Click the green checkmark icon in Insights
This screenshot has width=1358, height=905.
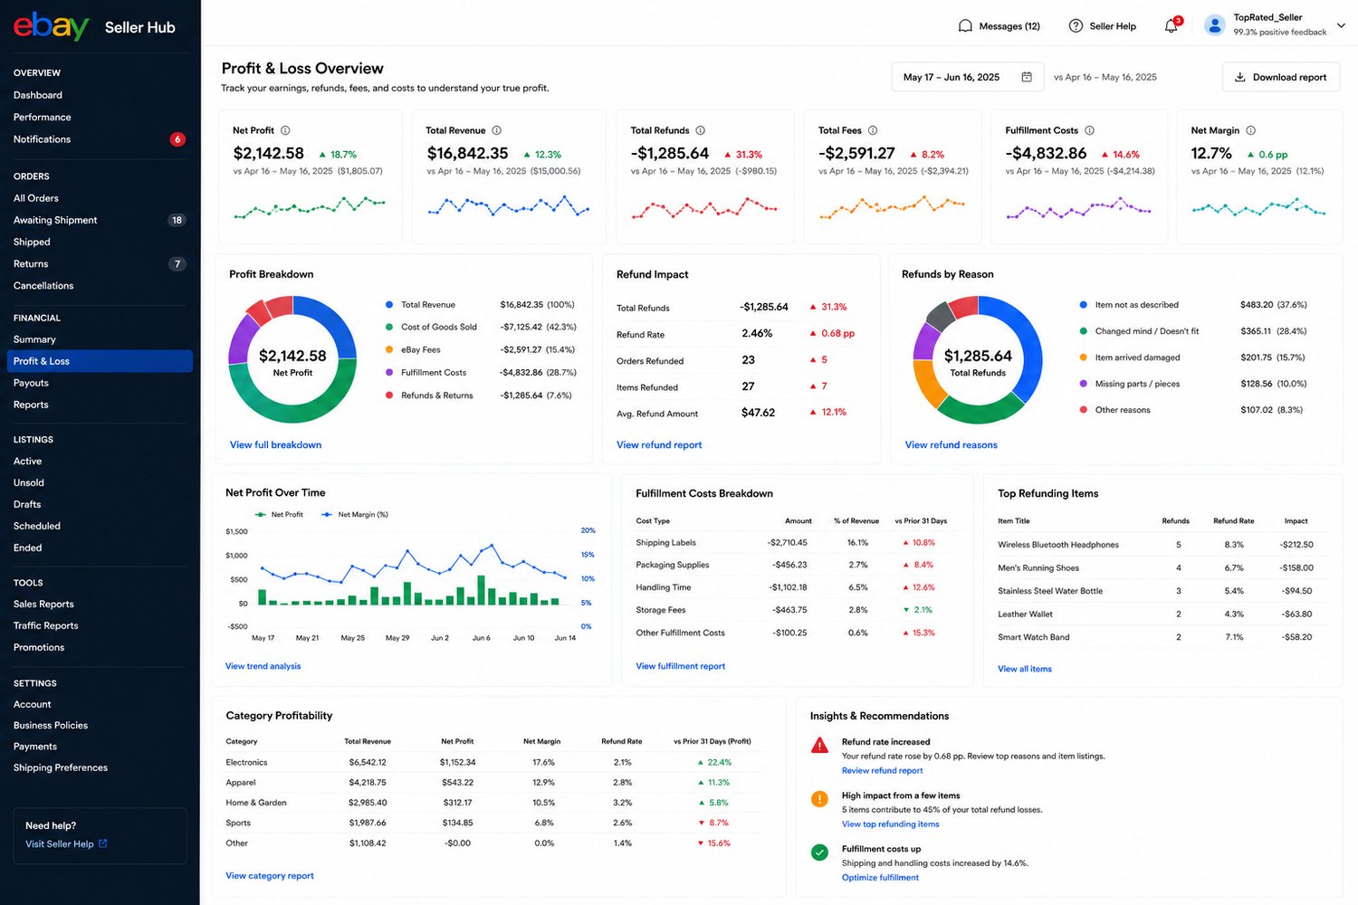[x=819, y=853]
